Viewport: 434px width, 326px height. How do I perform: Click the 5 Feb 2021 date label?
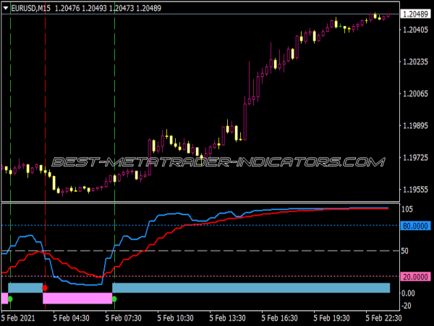(x=18, y=317)
